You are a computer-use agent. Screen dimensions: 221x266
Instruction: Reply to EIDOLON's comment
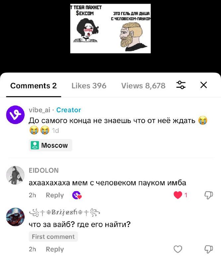(55, 195)
